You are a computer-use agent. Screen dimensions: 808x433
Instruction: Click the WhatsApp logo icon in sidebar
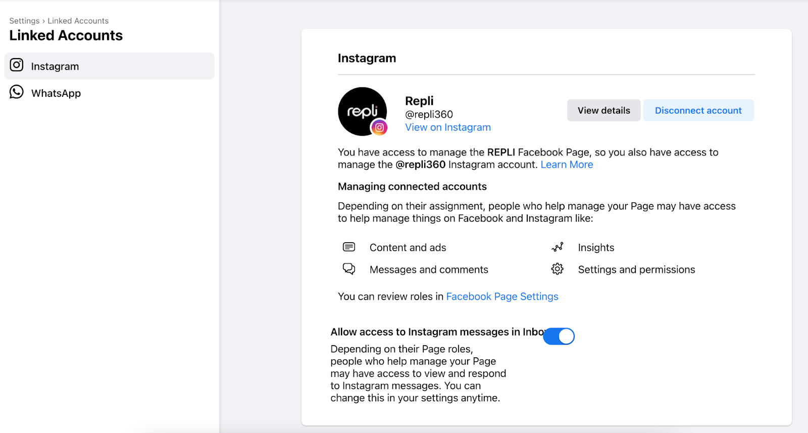coord(17,92)
